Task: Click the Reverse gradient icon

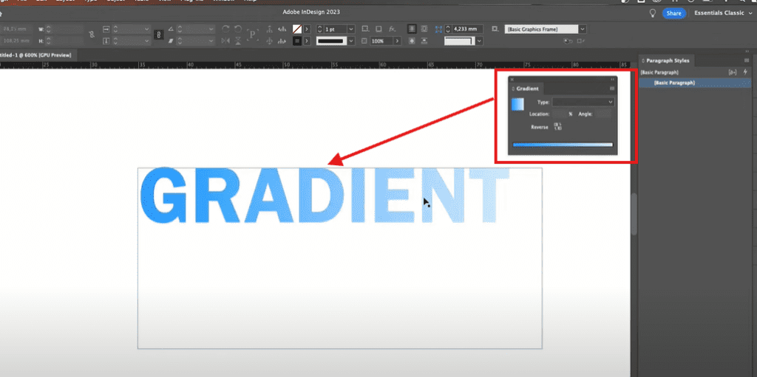Action: [x=557, y=127]
